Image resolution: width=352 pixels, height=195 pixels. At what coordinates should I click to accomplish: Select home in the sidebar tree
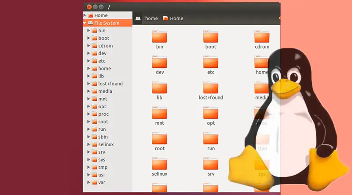[x=105, y=68]
